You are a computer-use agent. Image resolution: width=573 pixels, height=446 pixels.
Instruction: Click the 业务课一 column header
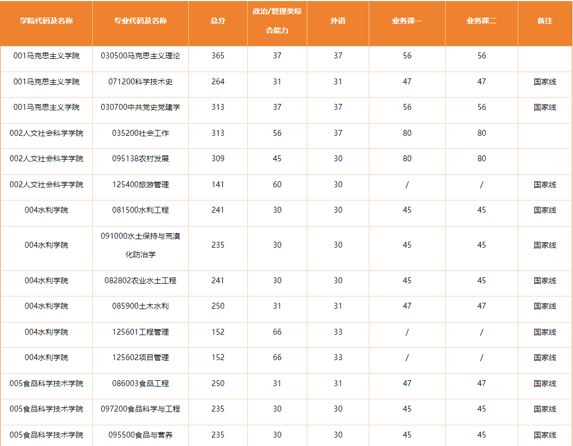tap(407, 21)
